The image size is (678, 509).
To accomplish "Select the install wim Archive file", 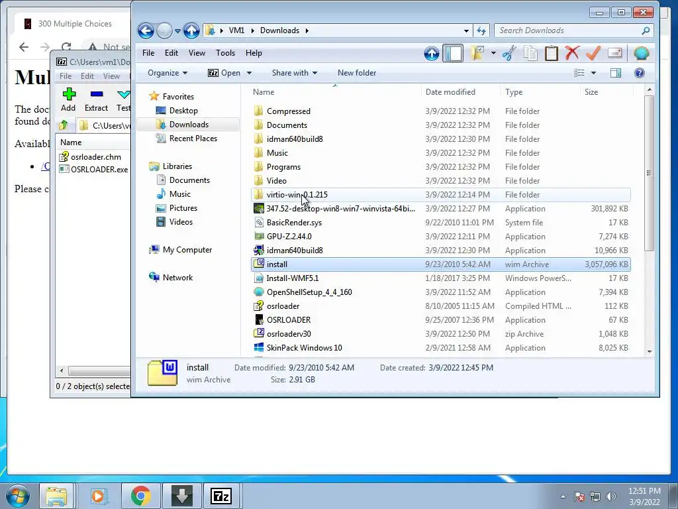I will pyautogui.click(x=440, y=264).
